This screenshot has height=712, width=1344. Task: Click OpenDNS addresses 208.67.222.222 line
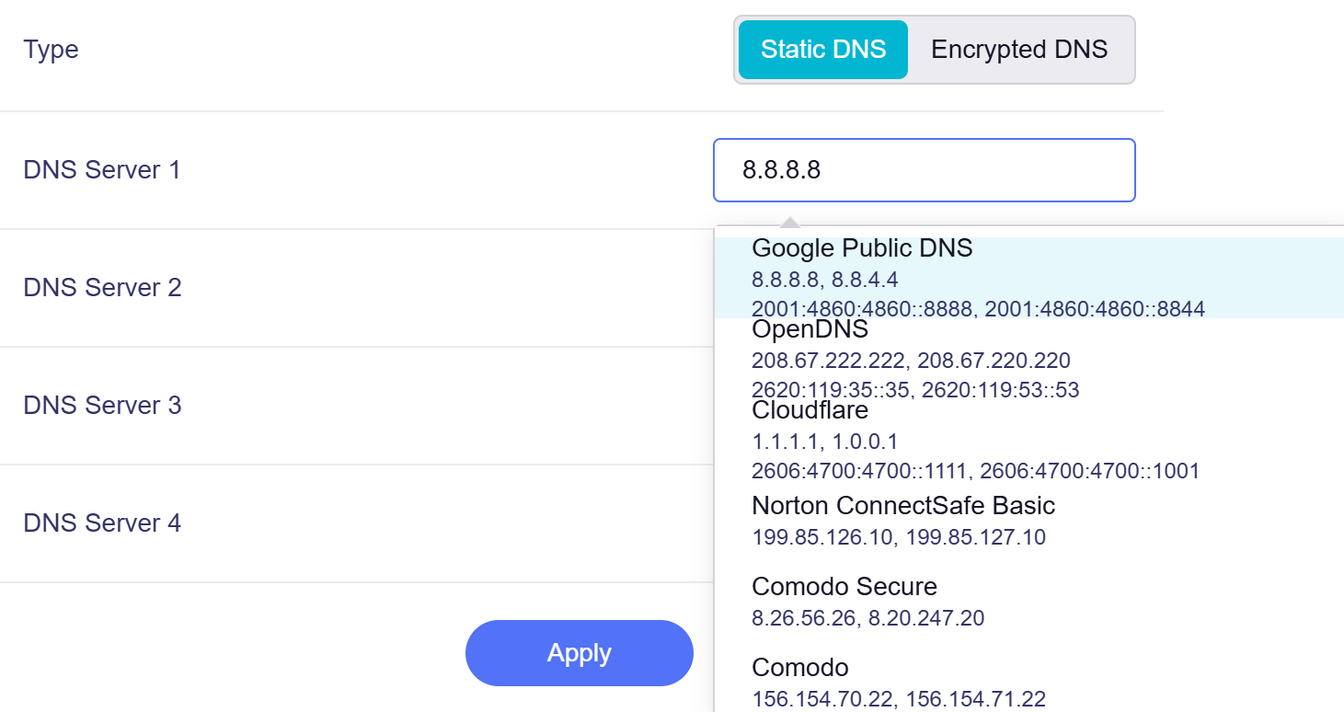pos(911,361)
